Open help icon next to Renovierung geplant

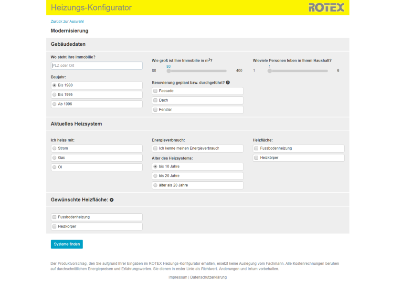point(228,83)
